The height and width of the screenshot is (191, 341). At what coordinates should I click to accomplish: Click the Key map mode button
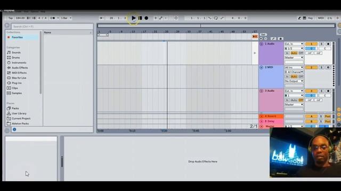[310, 18]
